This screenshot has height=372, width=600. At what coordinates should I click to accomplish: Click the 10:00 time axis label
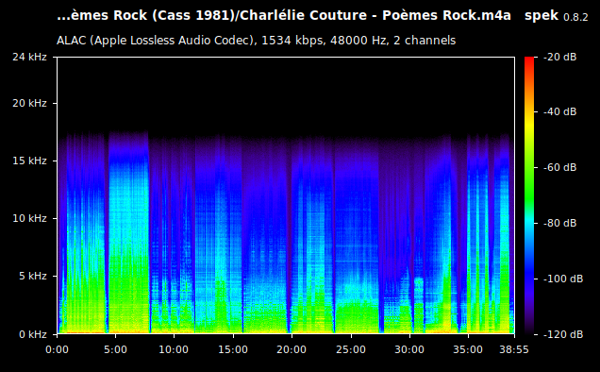[x=174, y=349]
